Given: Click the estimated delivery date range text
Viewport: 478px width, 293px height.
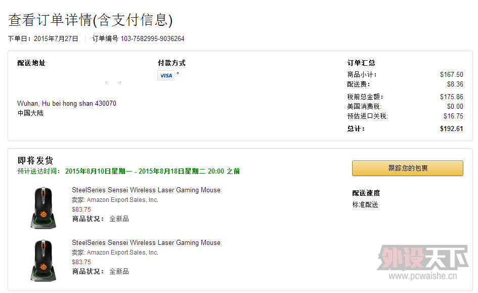Looking at the screenshot, I should [x=152, y=172].
